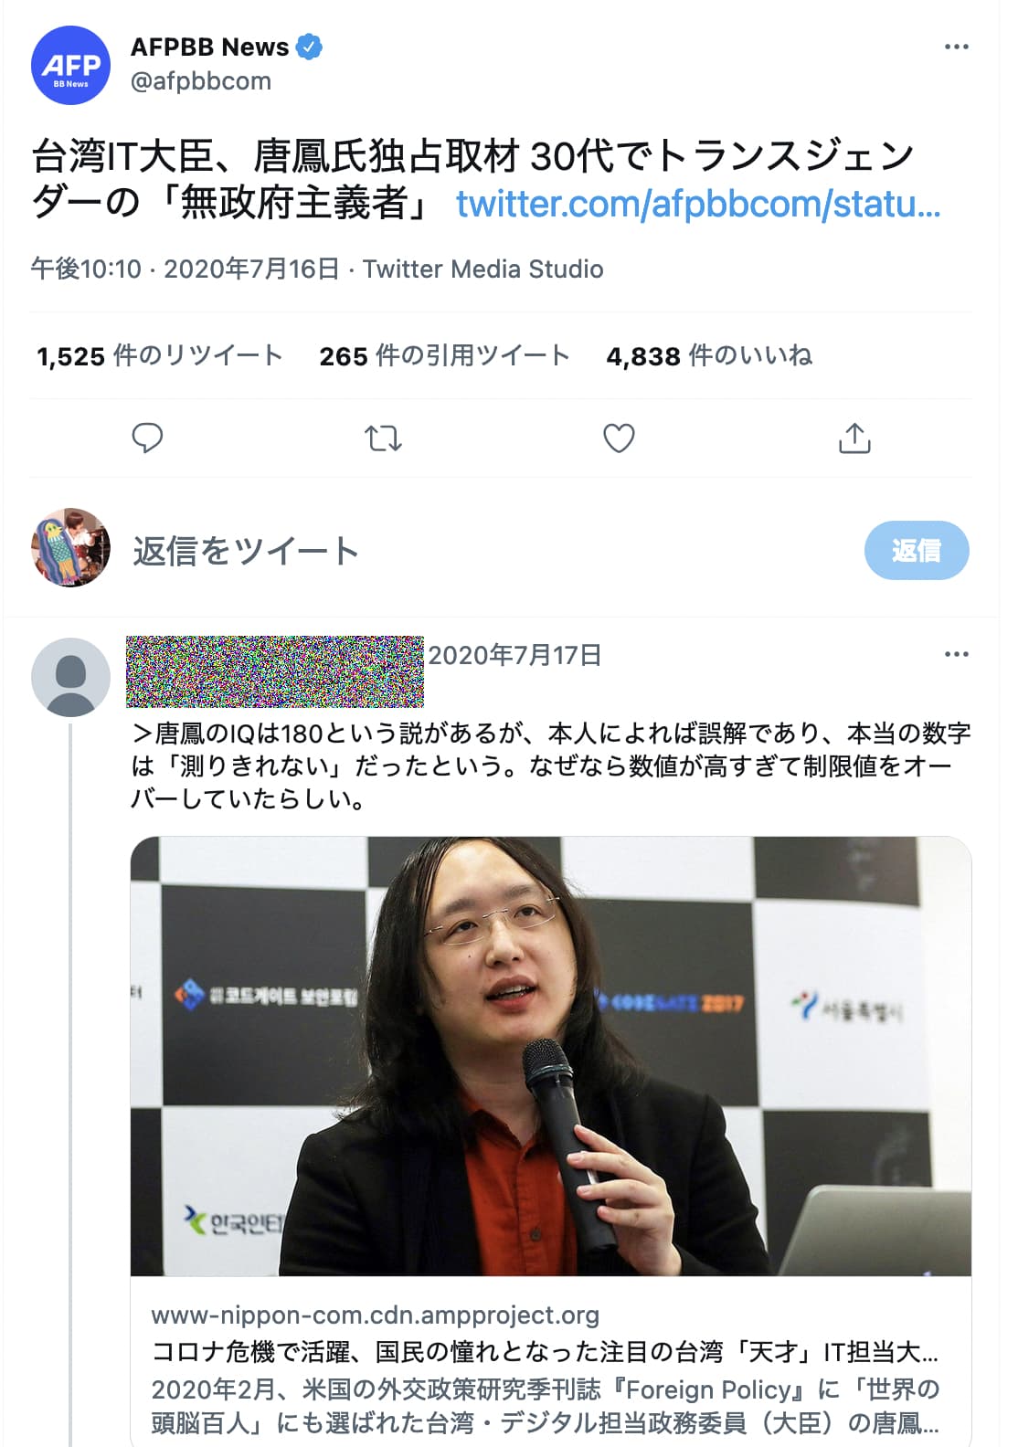Screen dimensions: 1018x1447
Task: Open the AFPBB News profile avatar
Action: [x=71, y=66]
